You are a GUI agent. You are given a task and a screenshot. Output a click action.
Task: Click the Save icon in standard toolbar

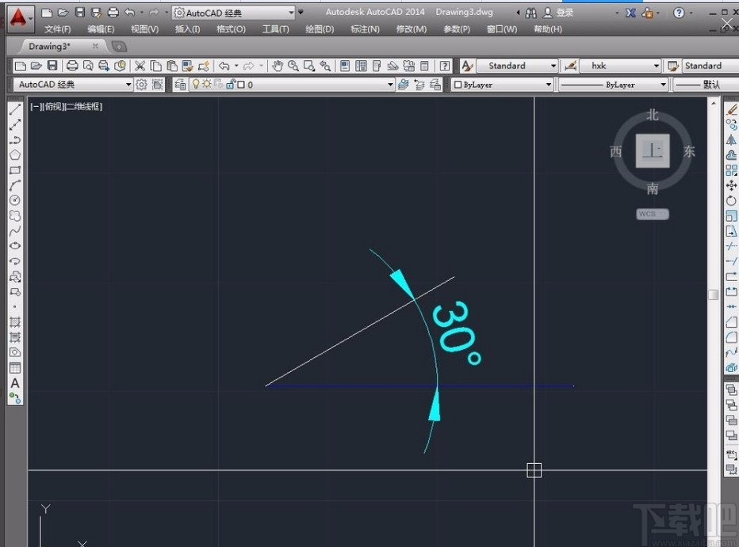tap(52, 66)
